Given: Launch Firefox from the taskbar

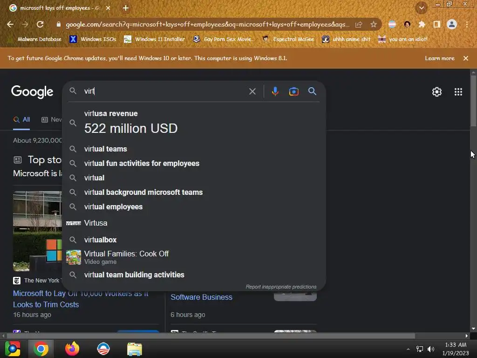Looking at the screenshot, I should 72,349.
